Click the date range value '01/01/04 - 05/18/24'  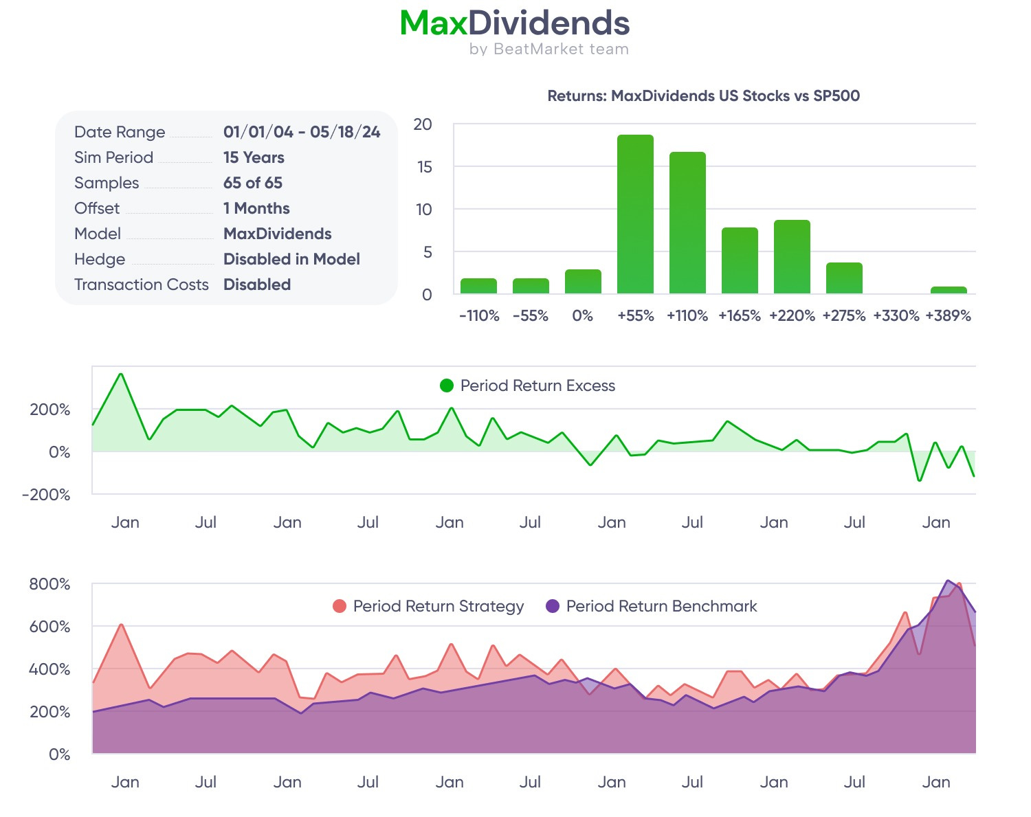pos(302,132)
